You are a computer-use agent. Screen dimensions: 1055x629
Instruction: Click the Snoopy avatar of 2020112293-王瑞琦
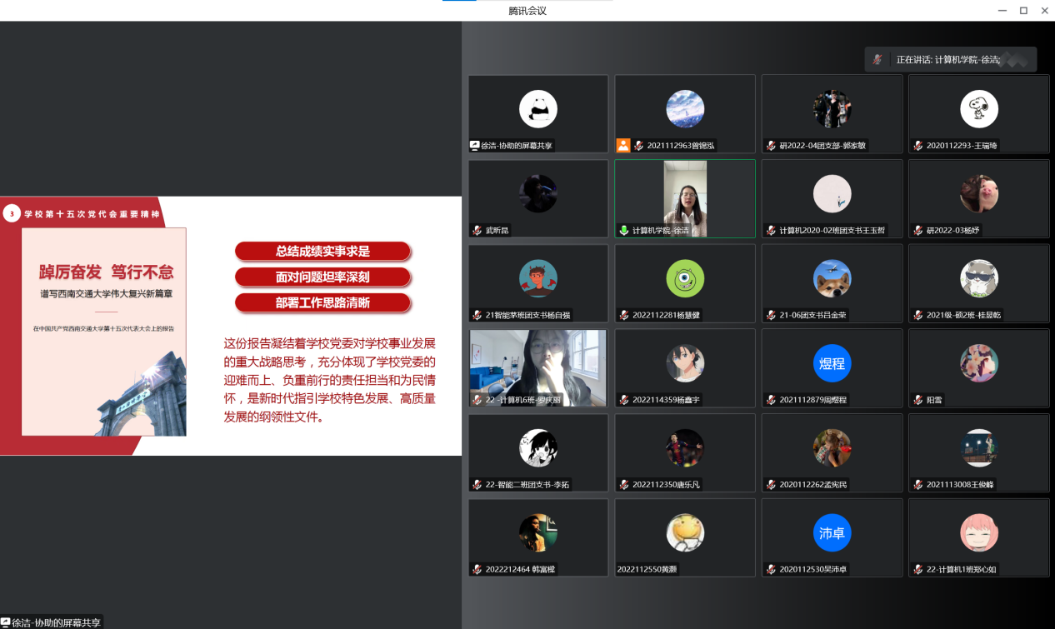978,109
